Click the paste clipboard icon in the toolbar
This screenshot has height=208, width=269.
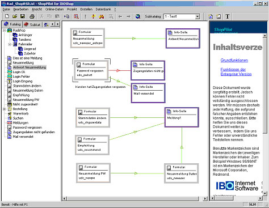[57, 16]
